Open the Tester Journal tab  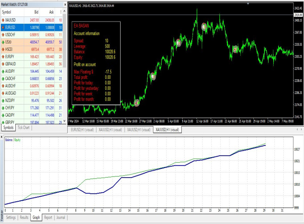(x=61, y=218)
